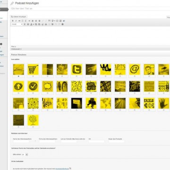This screenshot has width=170, height=170.
Task: Select radio button under the tree icon
Action: pyautogui.click(x=33, y=127)
